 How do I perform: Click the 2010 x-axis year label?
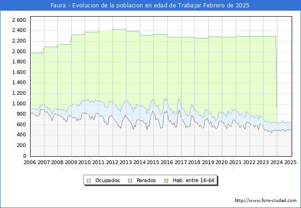click(x=85, y=162)
